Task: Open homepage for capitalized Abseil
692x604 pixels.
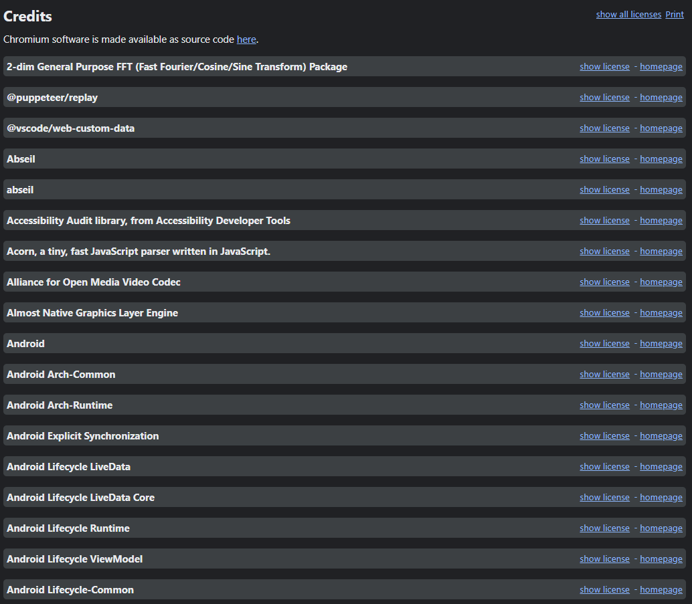Action: click(x=661, y=159)
